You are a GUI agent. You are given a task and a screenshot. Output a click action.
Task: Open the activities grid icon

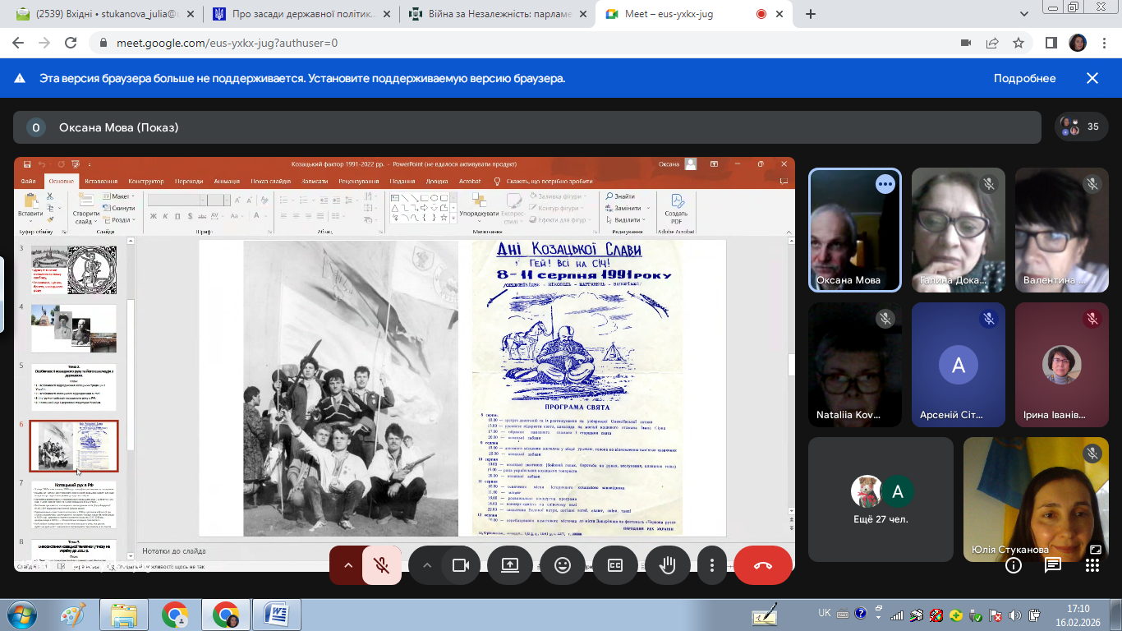1092,565
